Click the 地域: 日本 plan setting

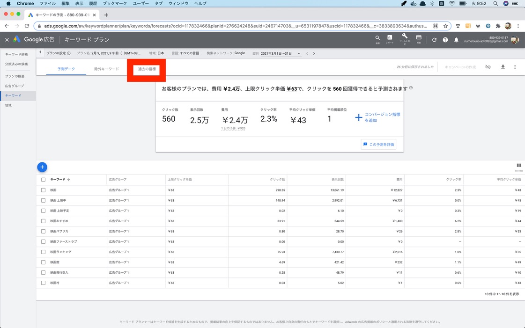point(156,53)
